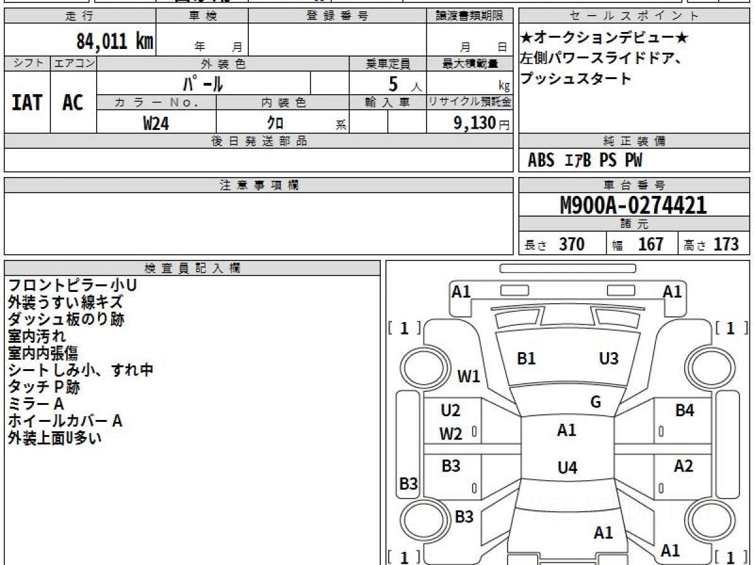Select the inspector note タッチＰ跡
The image size is (754, 565).
[x=44, y=387]
